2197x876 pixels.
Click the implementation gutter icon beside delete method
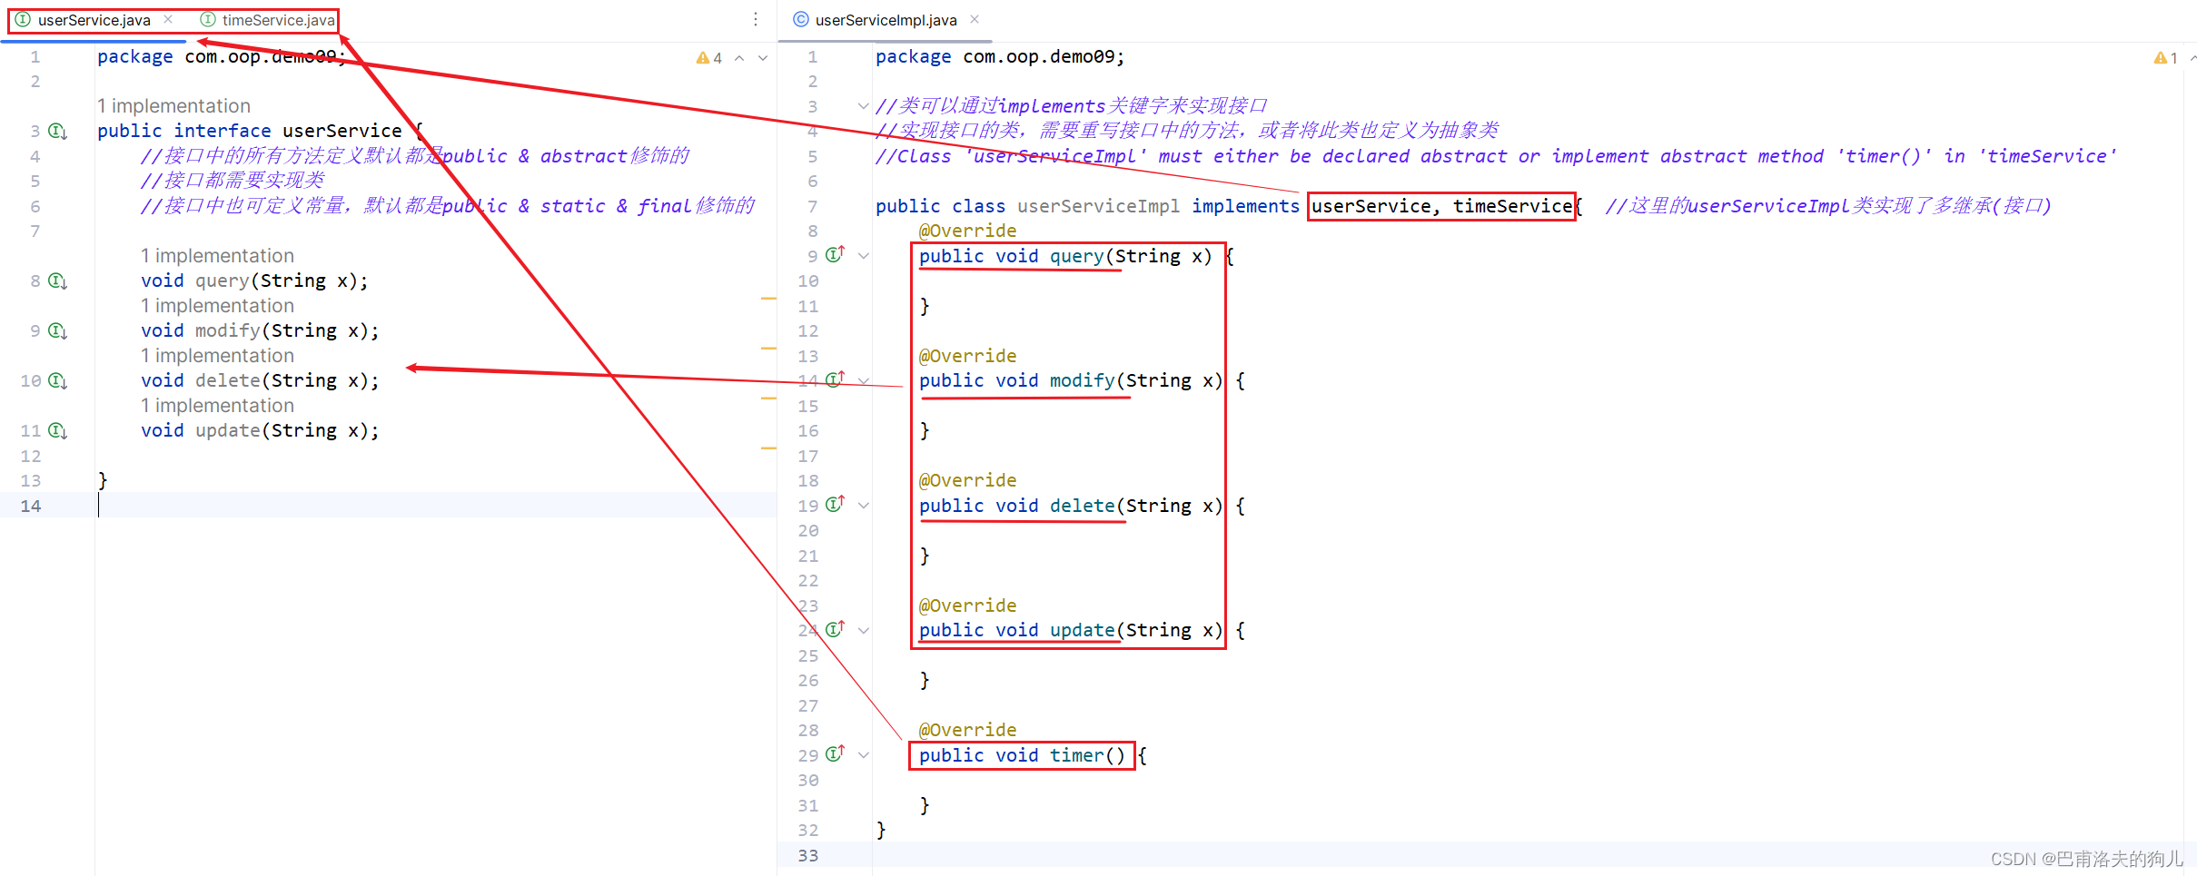[x=57, y=380]
